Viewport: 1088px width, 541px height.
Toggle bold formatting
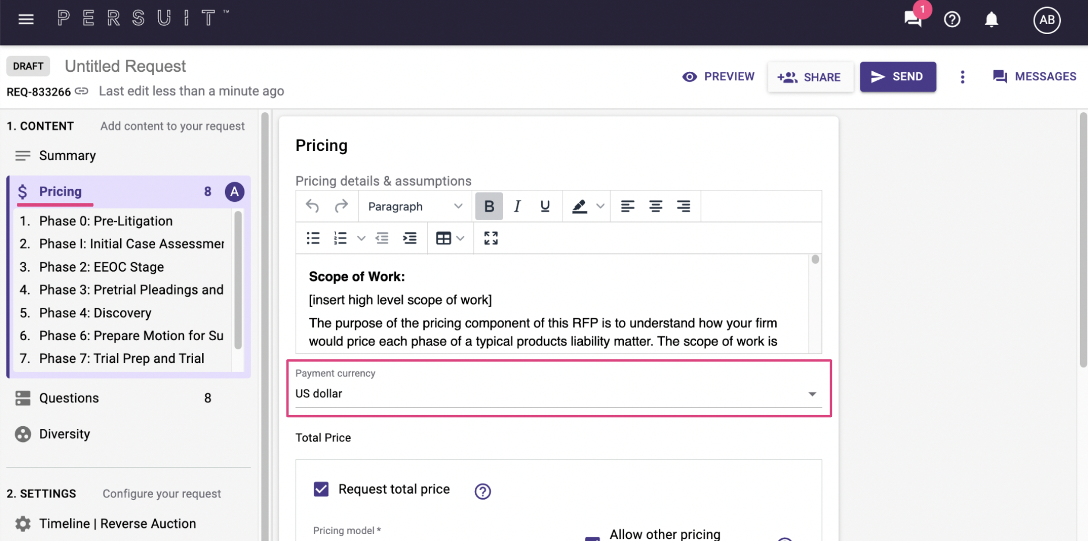pos(489,206)
